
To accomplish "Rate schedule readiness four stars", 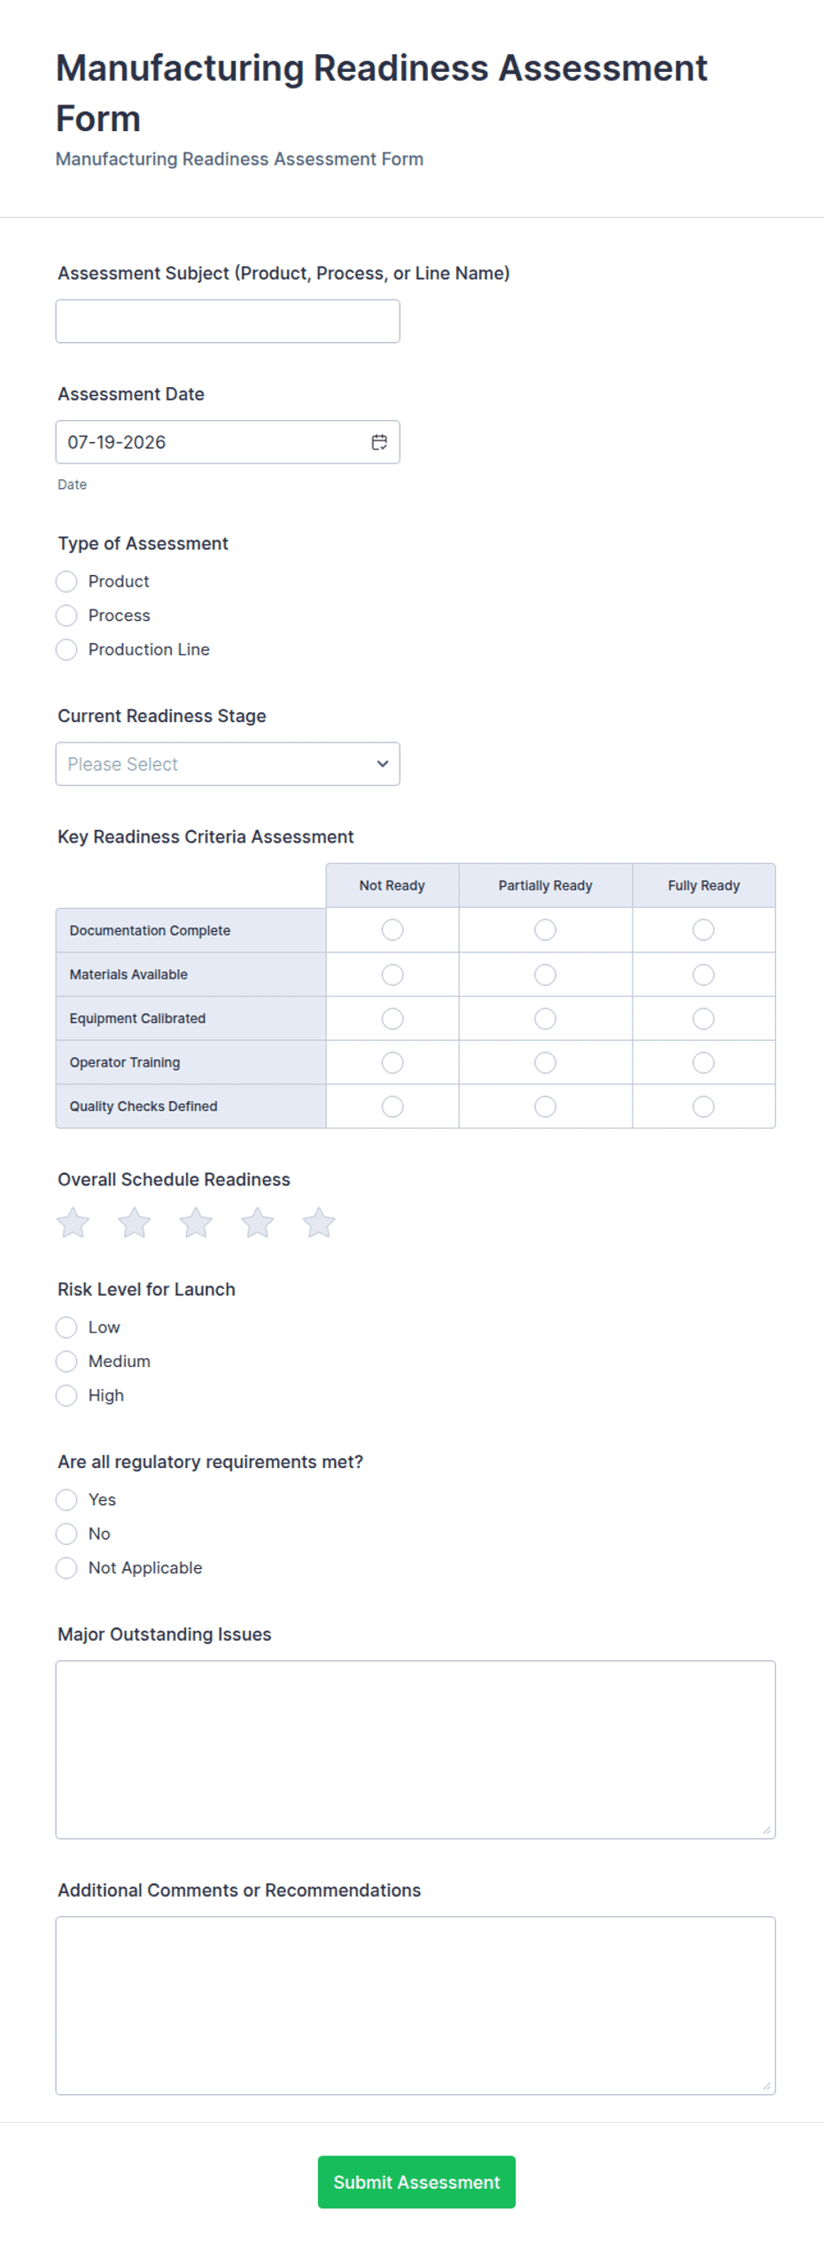I will coord(257,1223).
